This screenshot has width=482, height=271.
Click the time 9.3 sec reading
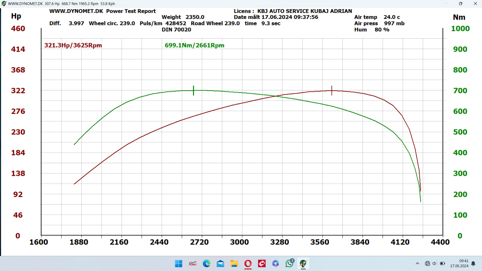tap(263, 23)
